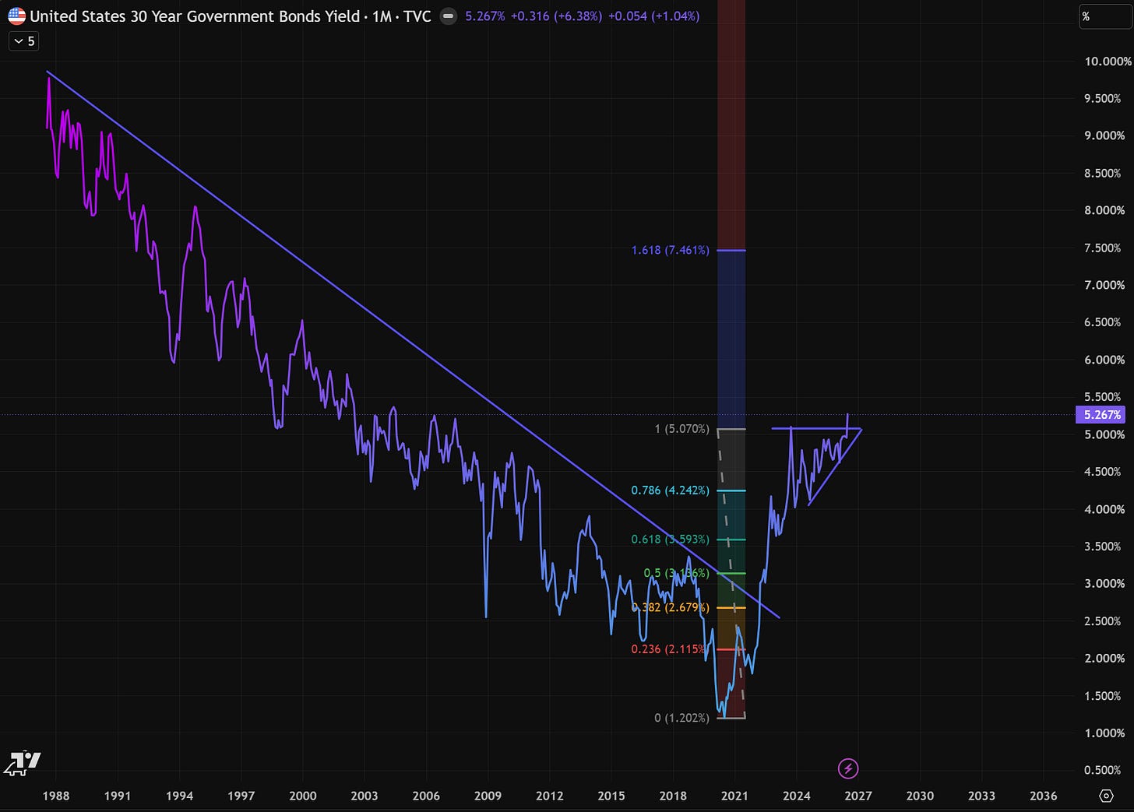Open the chart settings gear icon
1134x812 pixels.
coord(1106,796)
